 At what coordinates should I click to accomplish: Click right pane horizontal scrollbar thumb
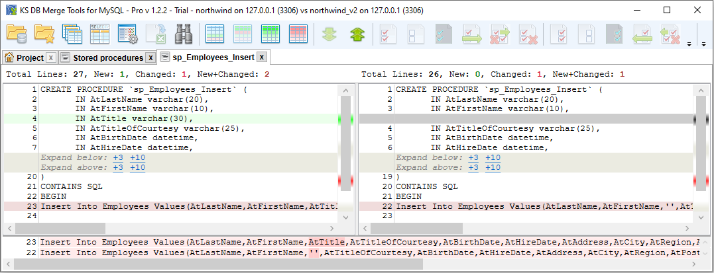(x=416, y=228)
